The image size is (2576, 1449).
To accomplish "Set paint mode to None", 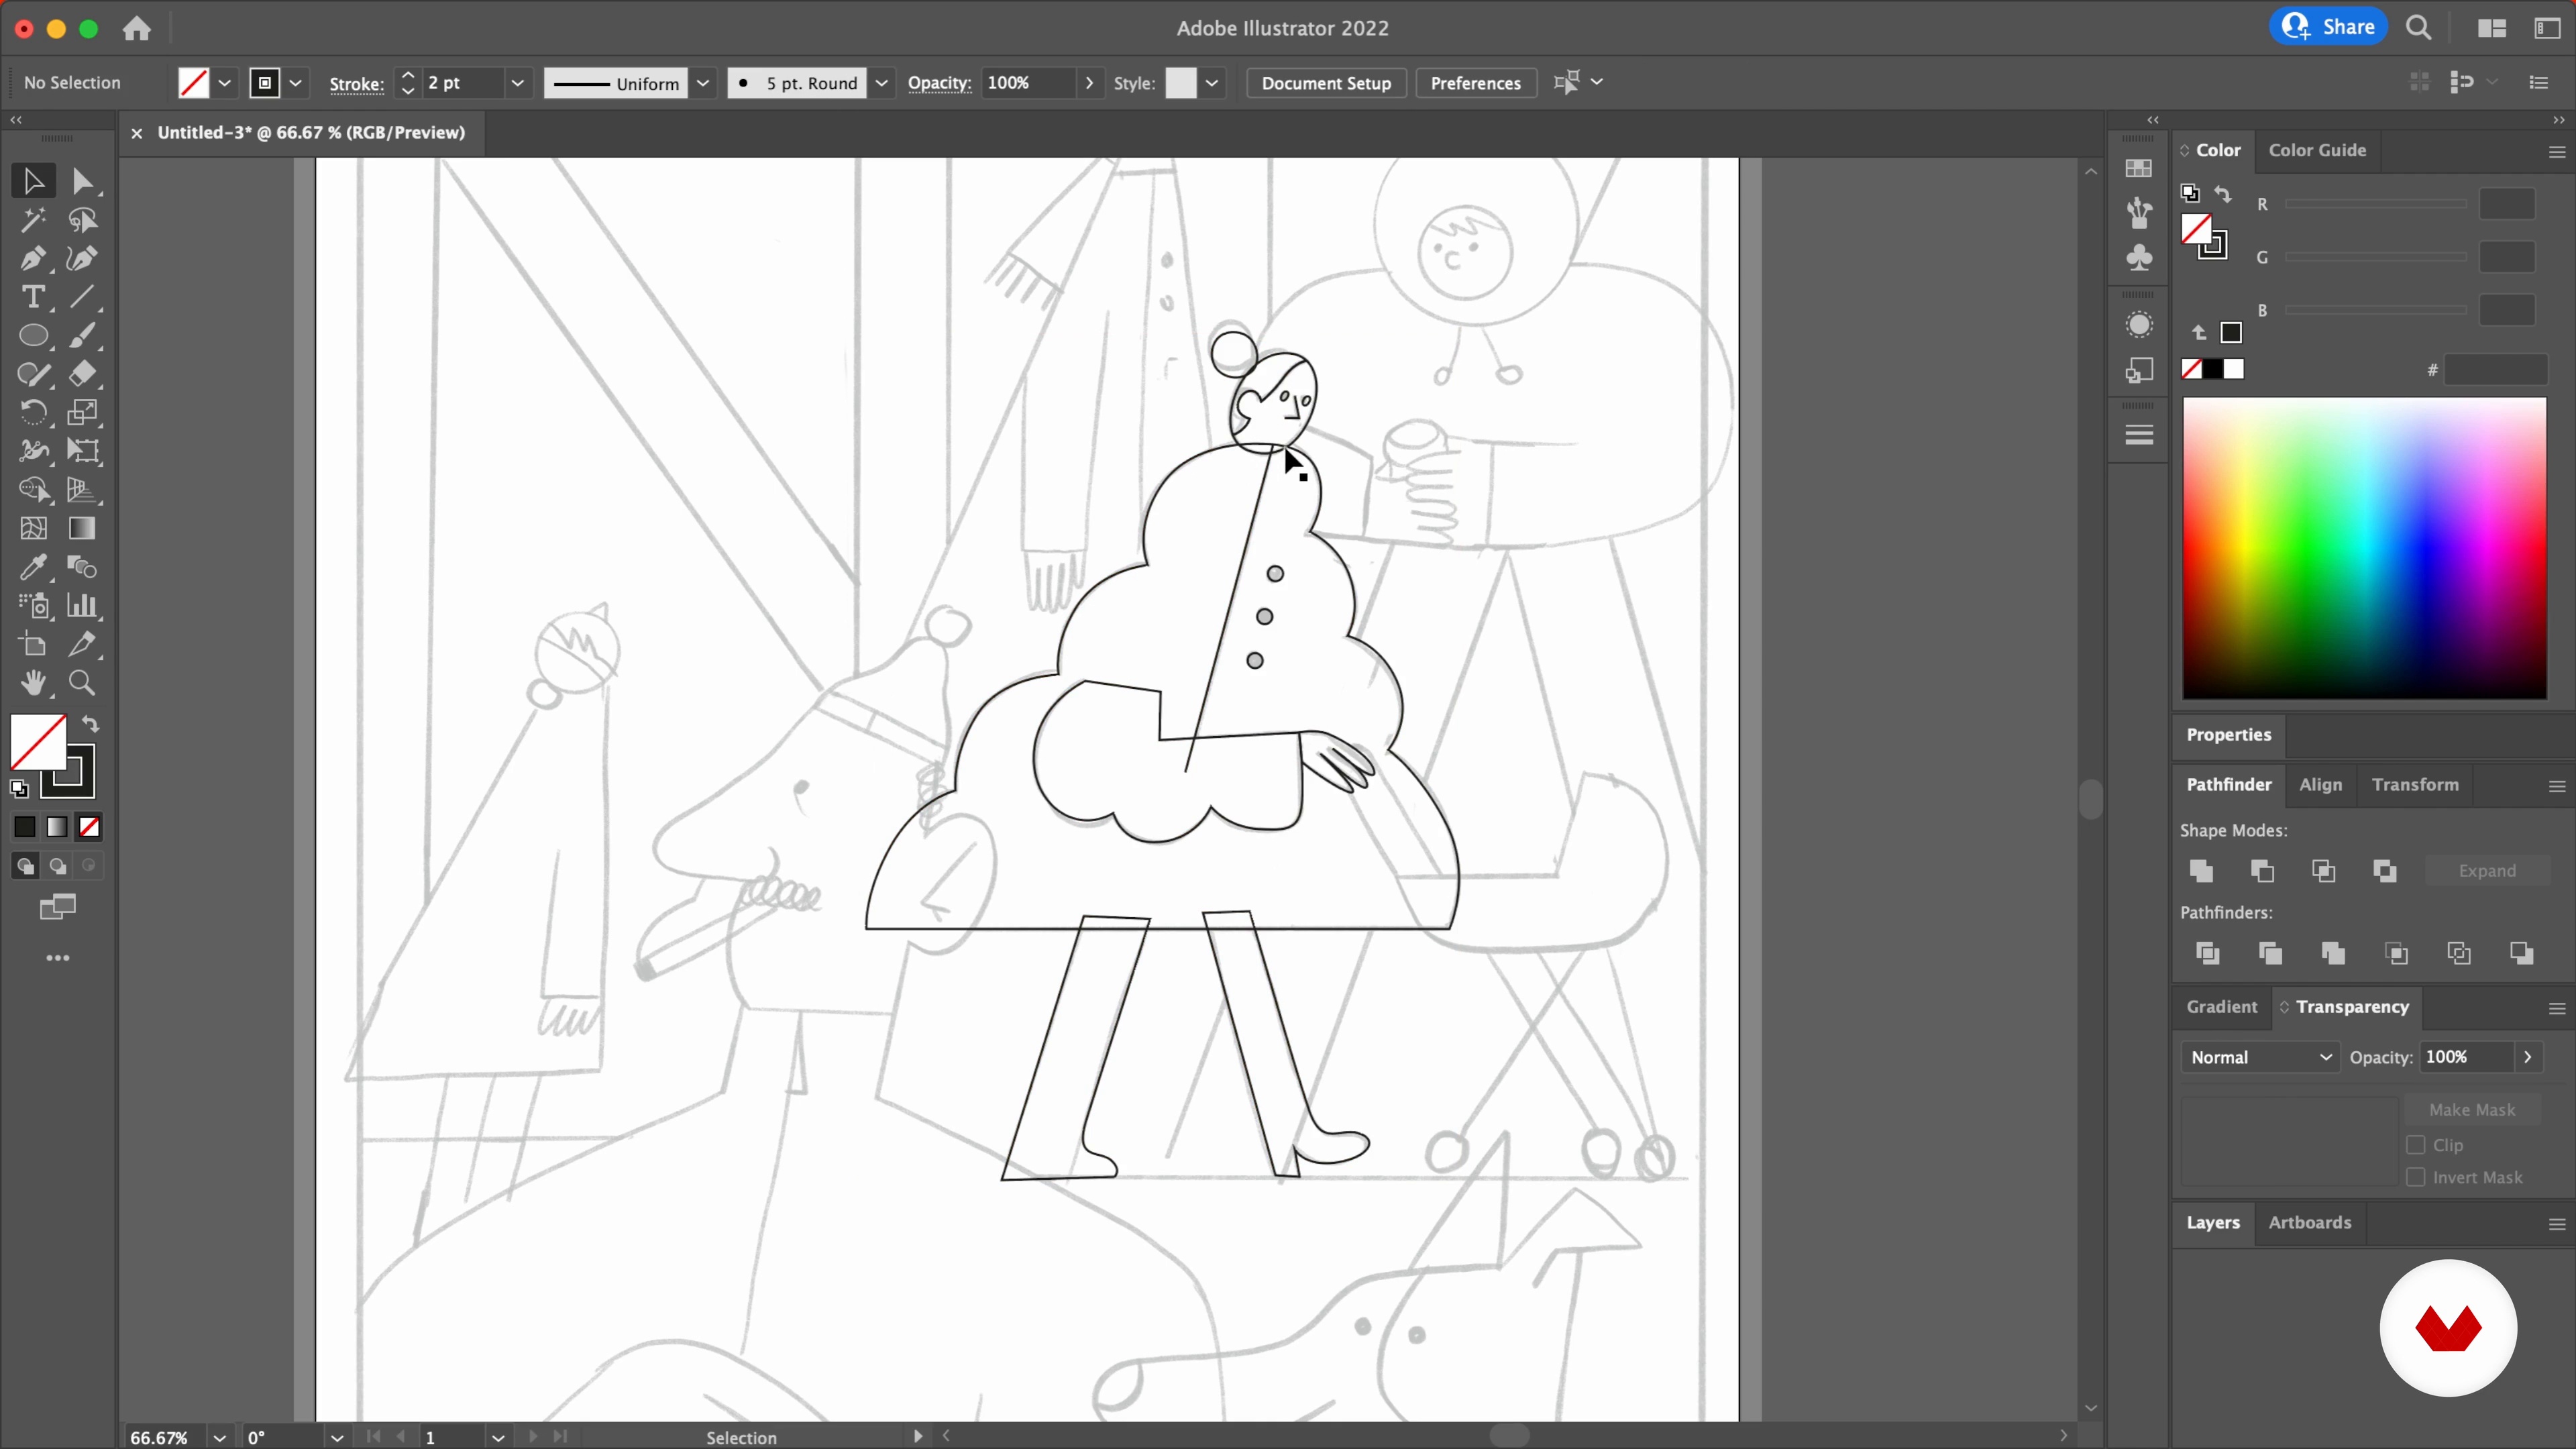I will [89, 827].
